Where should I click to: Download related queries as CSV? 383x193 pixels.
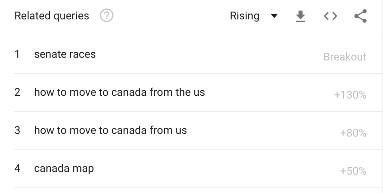coord(300,16)
